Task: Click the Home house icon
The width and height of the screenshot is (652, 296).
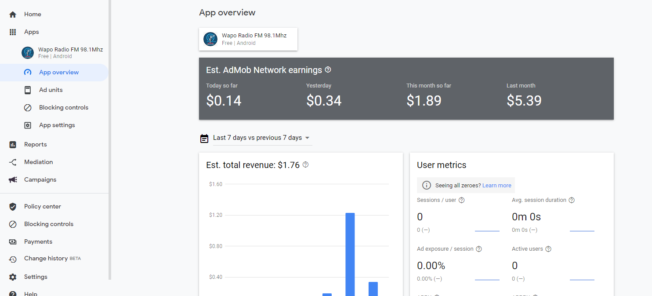Action: [13, 15]
